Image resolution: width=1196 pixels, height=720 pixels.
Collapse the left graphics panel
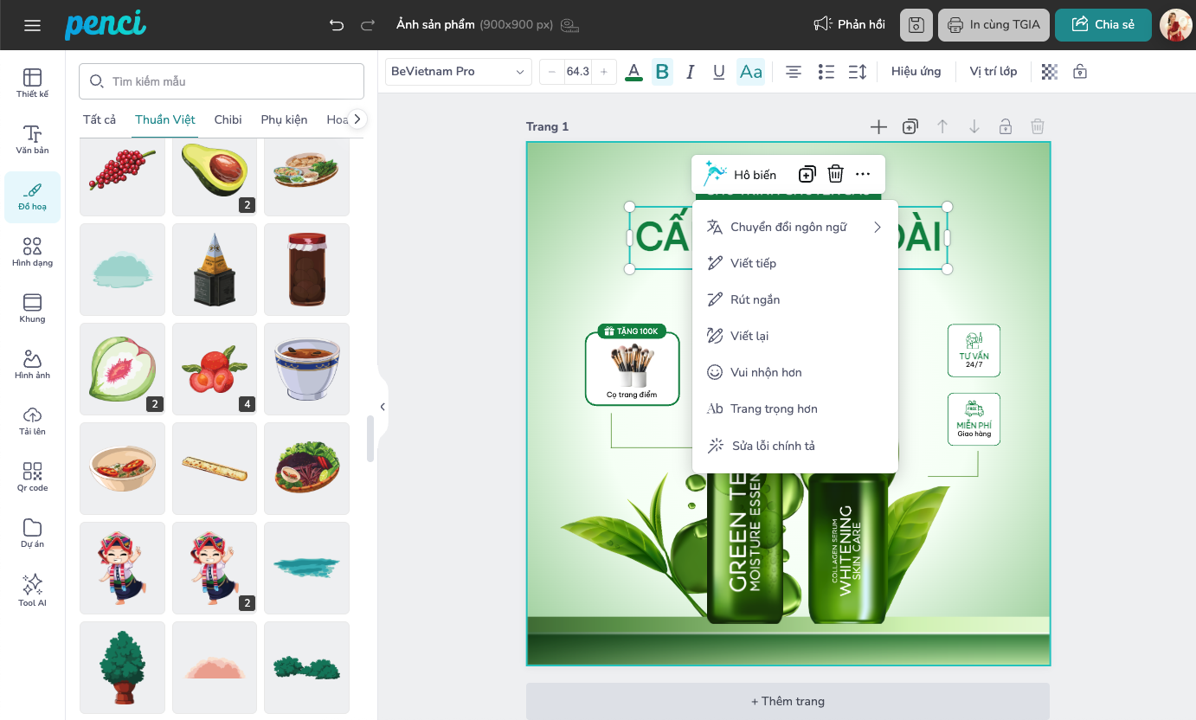[x=382, y=407]
